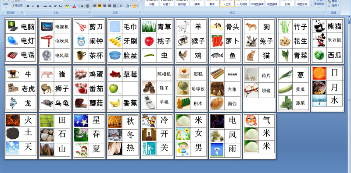
Task: Click the enclosed character icon
Action: [87, 6]
